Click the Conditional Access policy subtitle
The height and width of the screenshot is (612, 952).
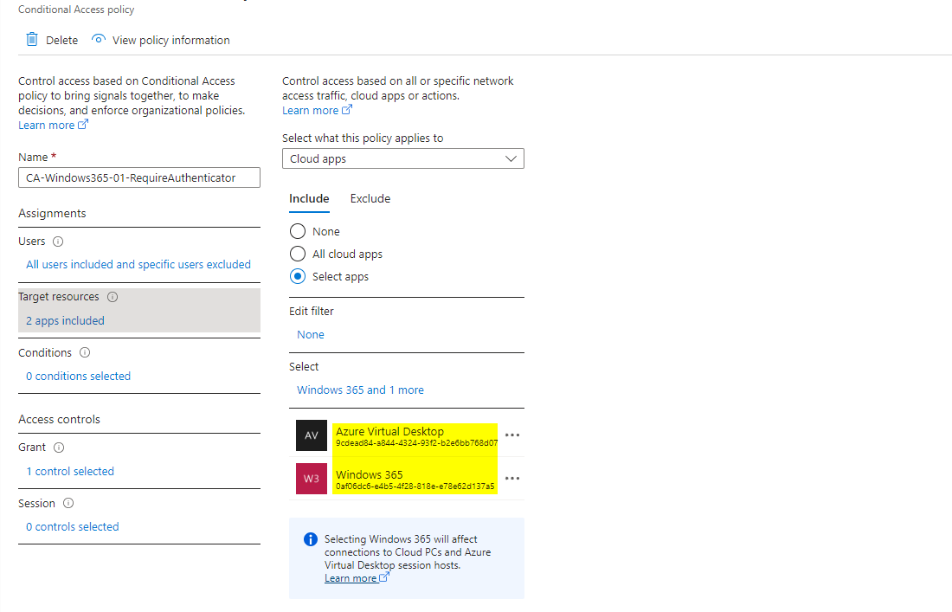76,10
